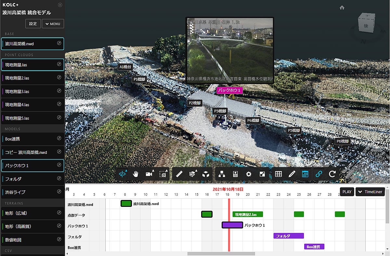The width and height of the screenshot is (390, 256).
Task: Click the timeline horizontal scrollbar
Action: coord(221,254)
